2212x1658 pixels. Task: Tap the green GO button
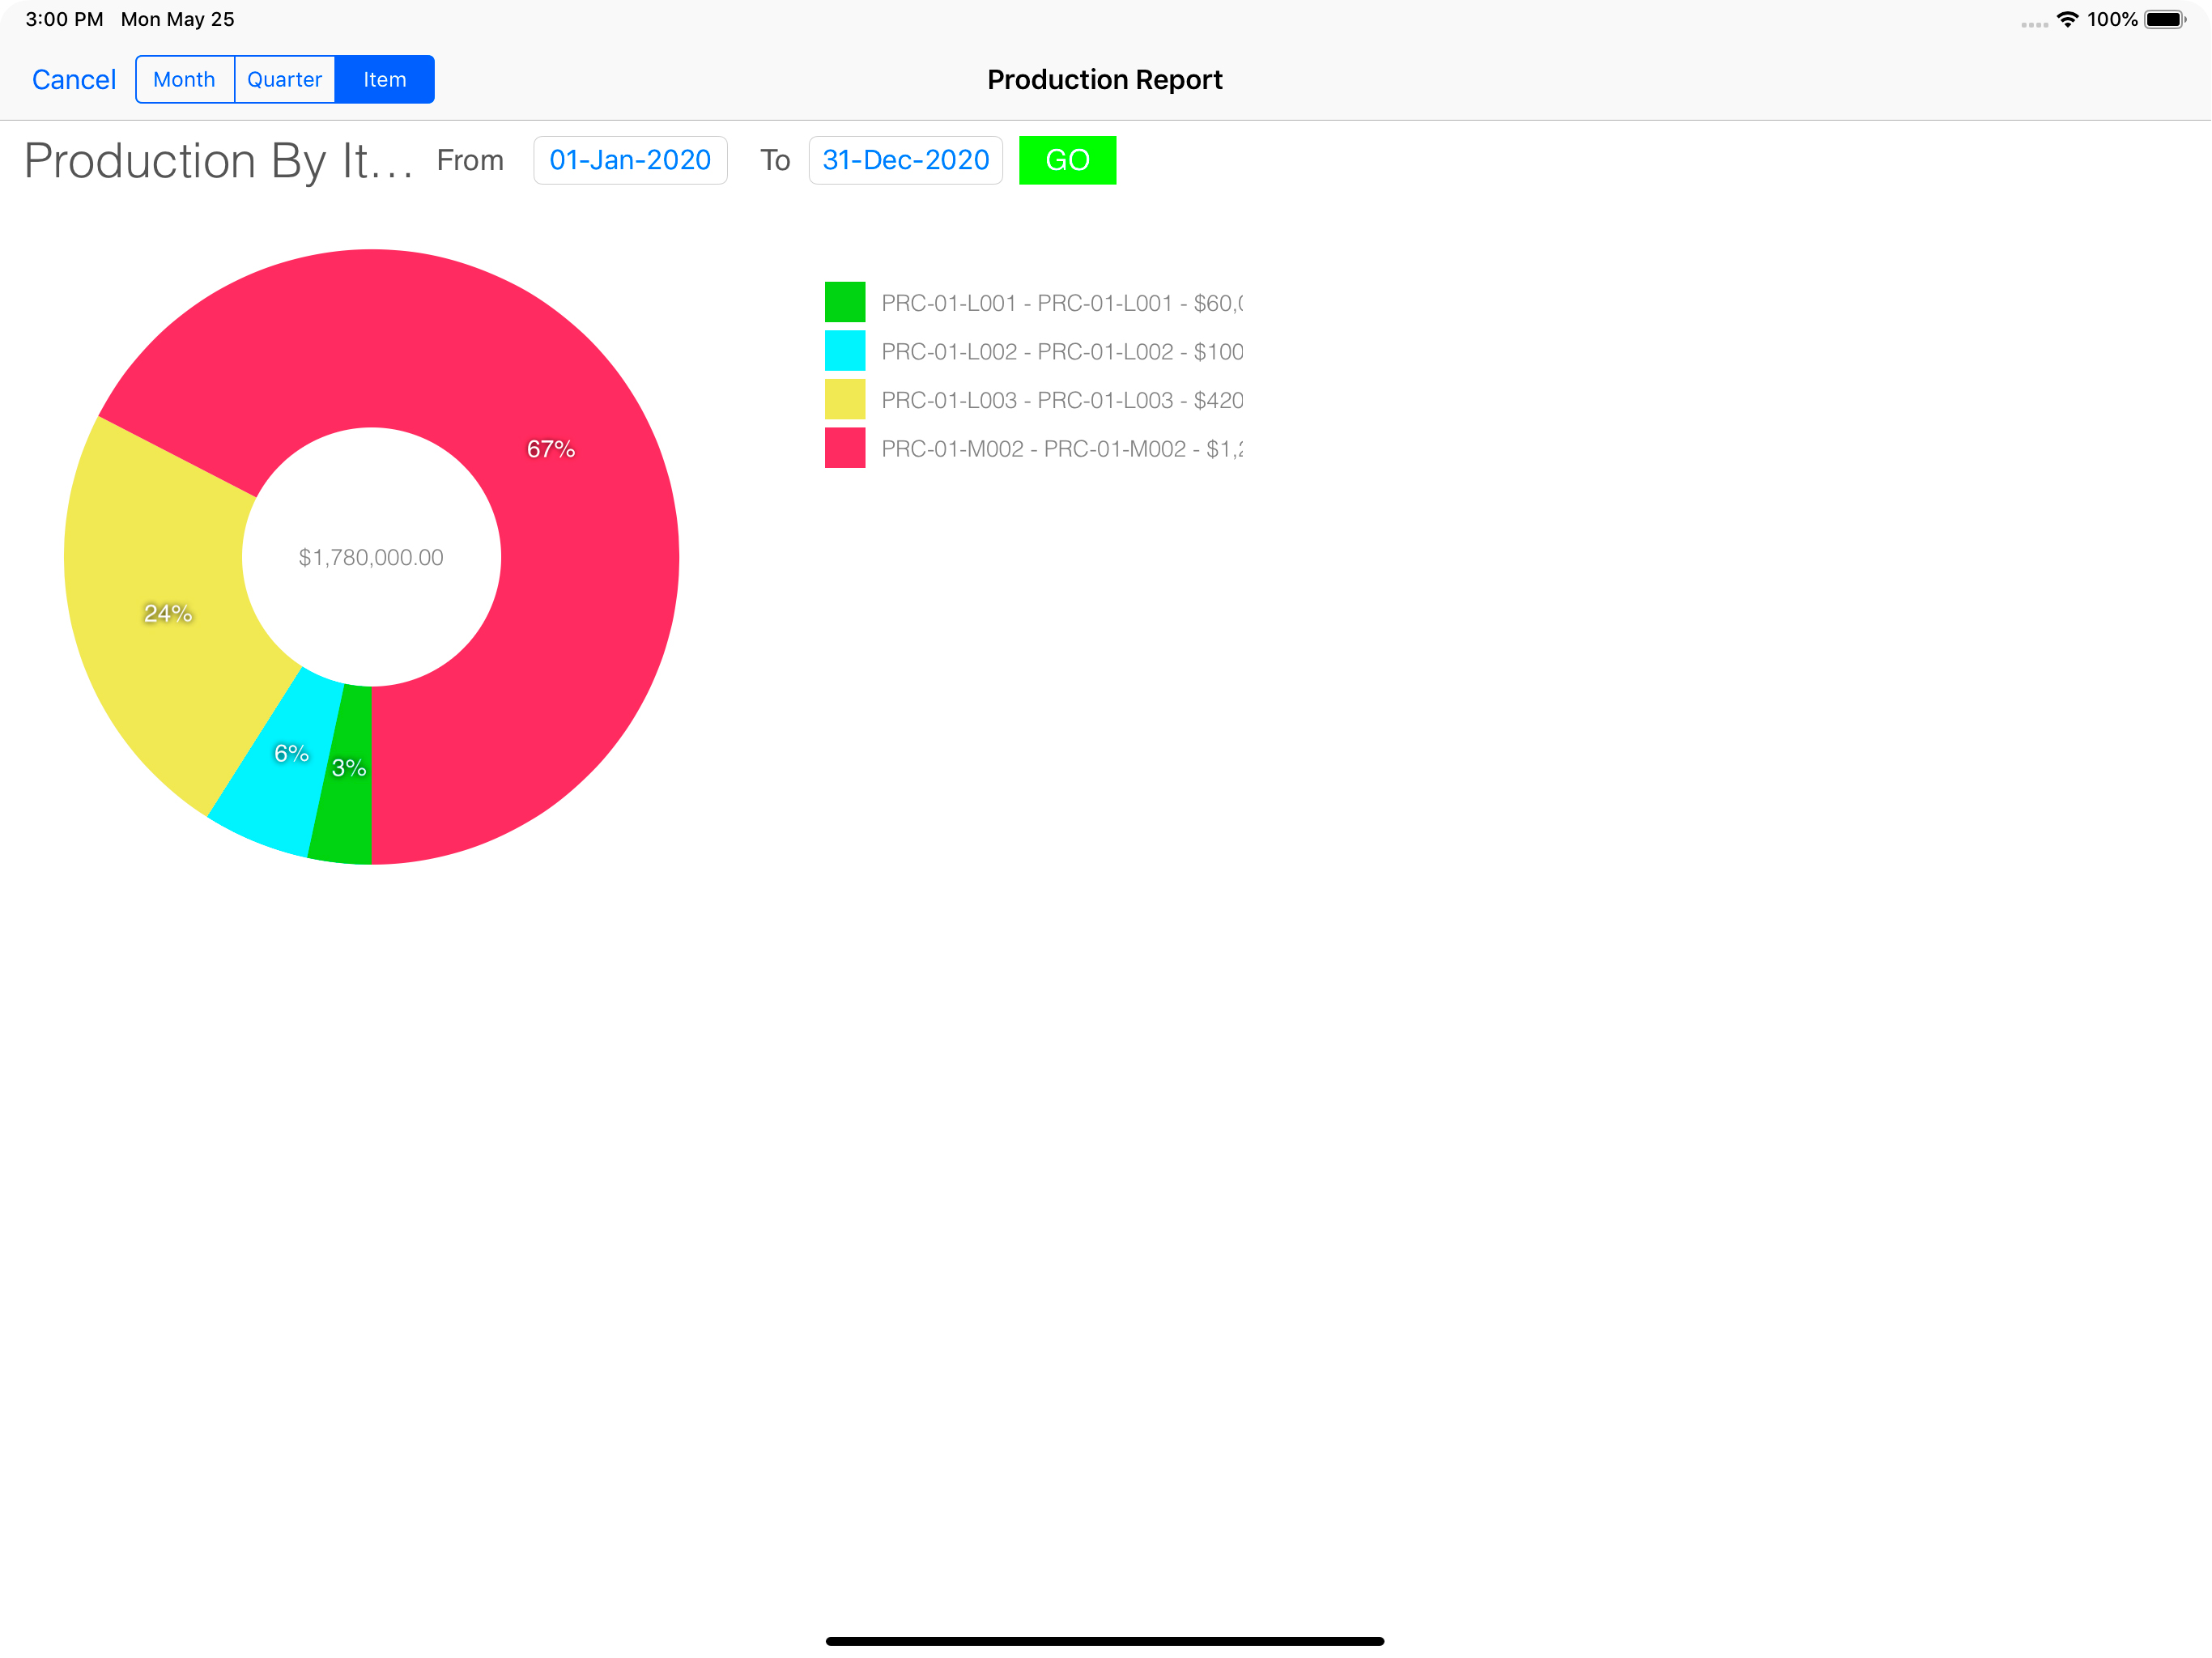tap(1068, 160)
